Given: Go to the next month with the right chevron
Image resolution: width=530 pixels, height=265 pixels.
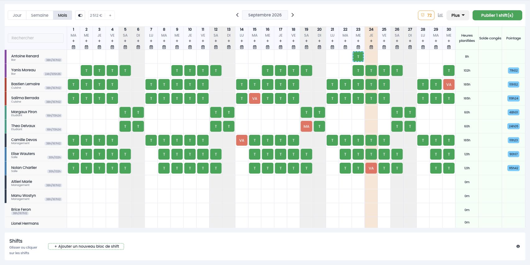Looking at the screenshot, I should click(292, 15).
